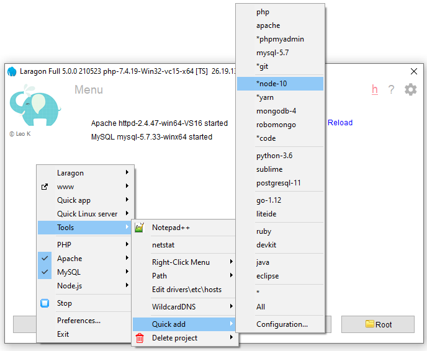Select *git in Quick add list

pyautogui.click(x=281, y=66)
